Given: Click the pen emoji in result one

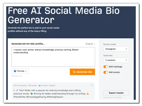Looking at the screenshot, I should [17, 90].
